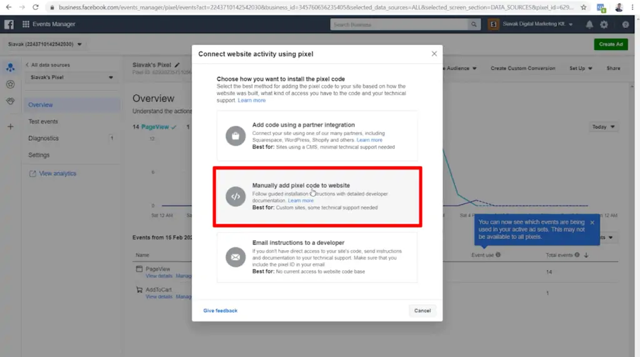Open Test events in sidebar
This screenshot has height=357, width=640.
point(43,122)
